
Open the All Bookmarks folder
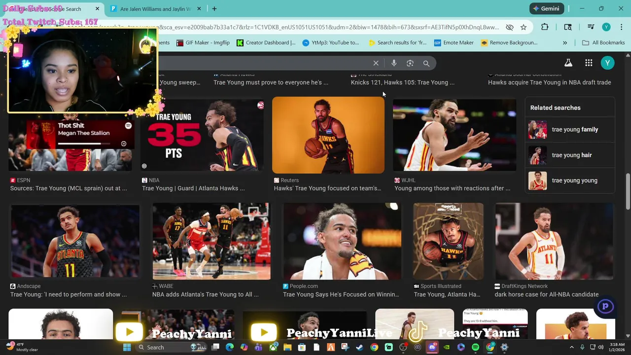[603, 43]
